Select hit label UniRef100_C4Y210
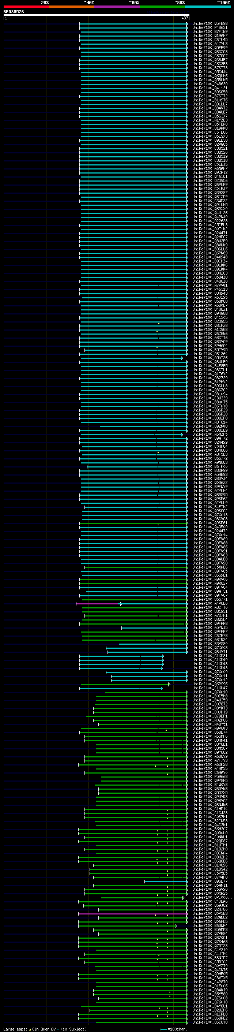The width and height of the screenshot is (234, 1032). pos(210,950)
